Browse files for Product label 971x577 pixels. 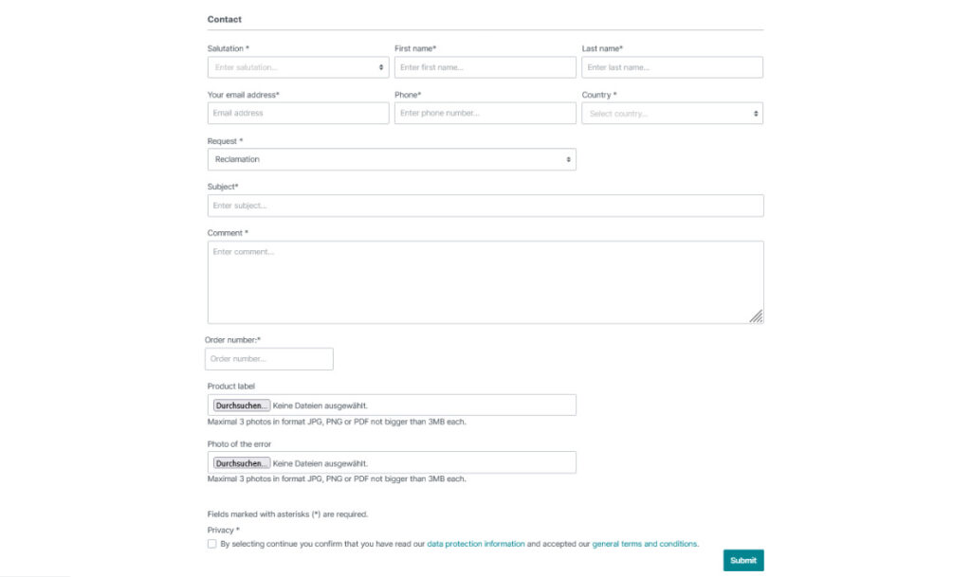(242, 406)
